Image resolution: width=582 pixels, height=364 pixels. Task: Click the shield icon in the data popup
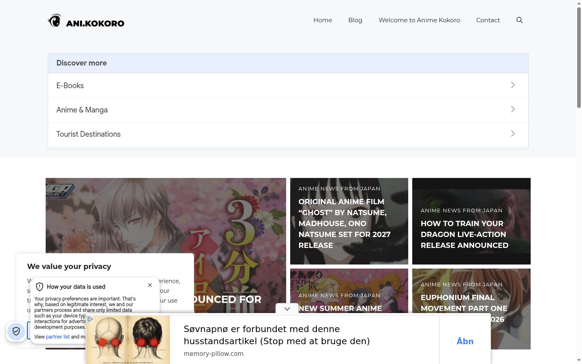tap(40, 287)
